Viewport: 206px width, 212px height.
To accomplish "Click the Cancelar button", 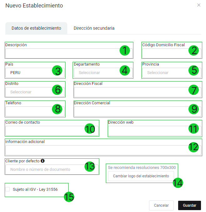I will tap(161, 205).
